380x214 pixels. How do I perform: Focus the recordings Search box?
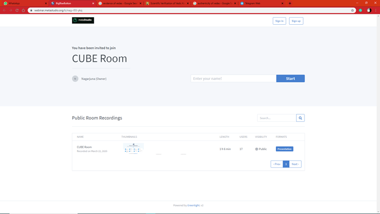(x=277, y=118)
